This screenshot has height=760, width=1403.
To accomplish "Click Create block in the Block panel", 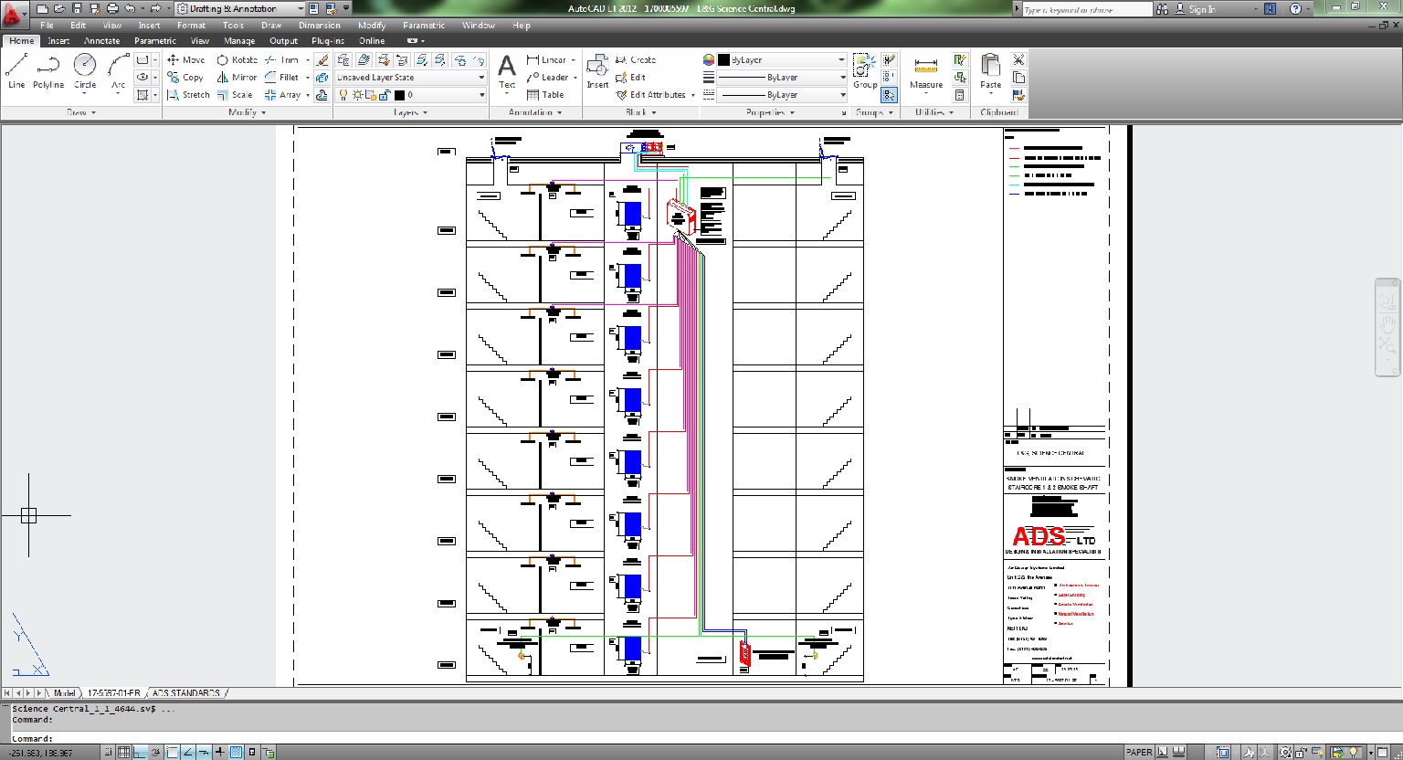I will pyautogui.click(x=636, y=59).
